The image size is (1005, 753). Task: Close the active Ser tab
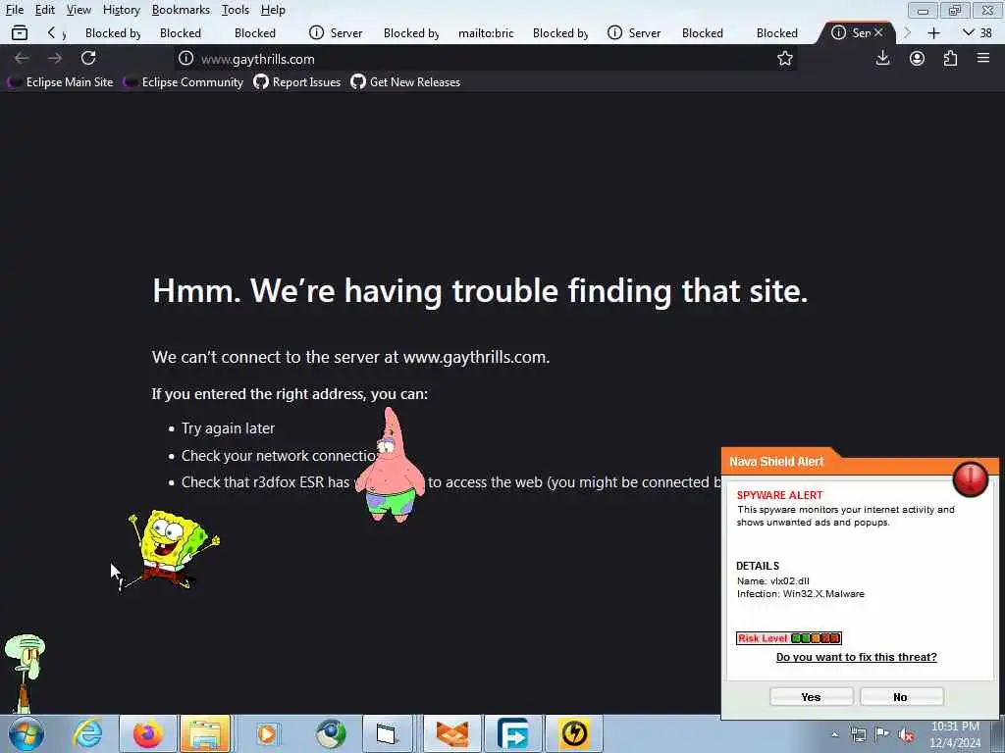pos(878,32)
